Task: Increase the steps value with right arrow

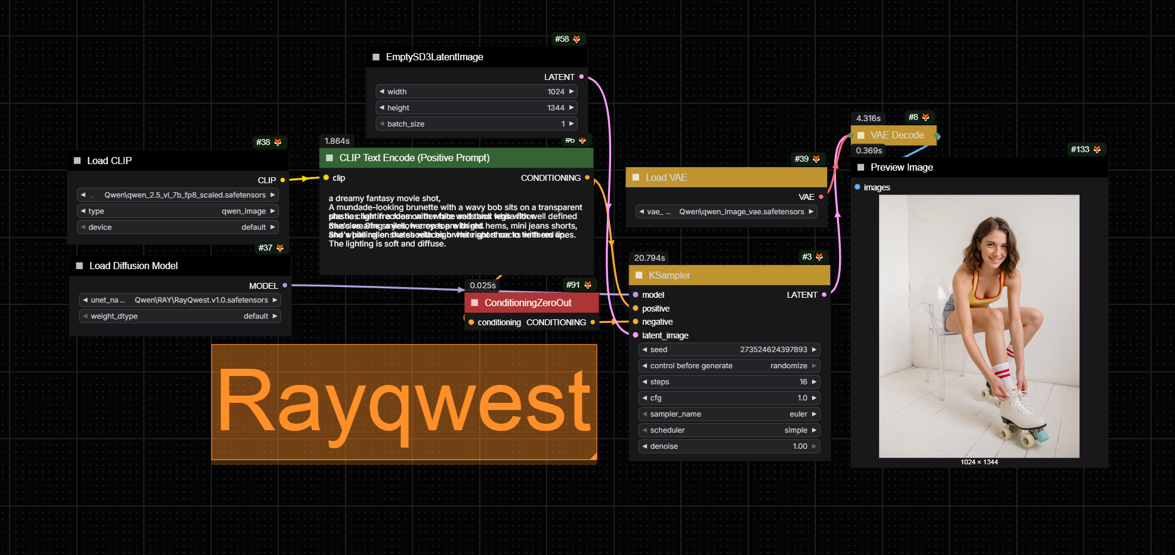Action: click(814, 382)
